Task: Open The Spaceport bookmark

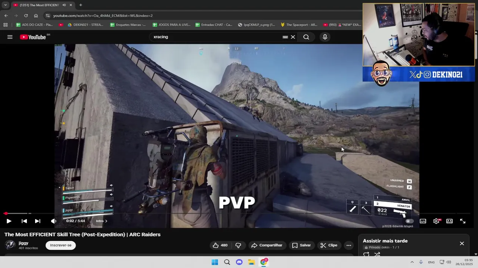Action: click(299, 25)
